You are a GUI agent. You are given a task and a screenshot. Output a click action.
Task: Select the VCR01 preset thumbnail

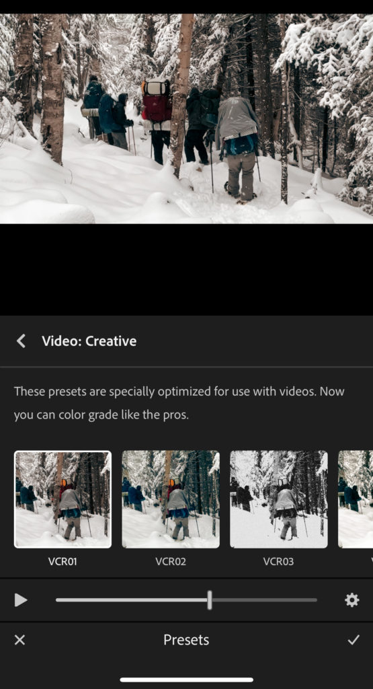tap(63, 500)
